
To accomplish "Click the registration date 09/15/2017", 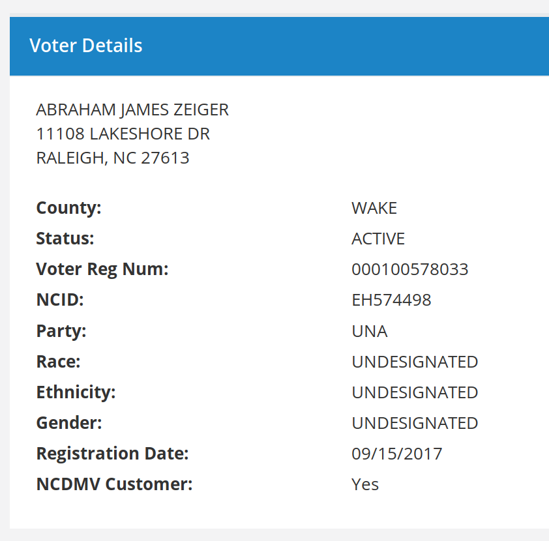I will 396,454.
